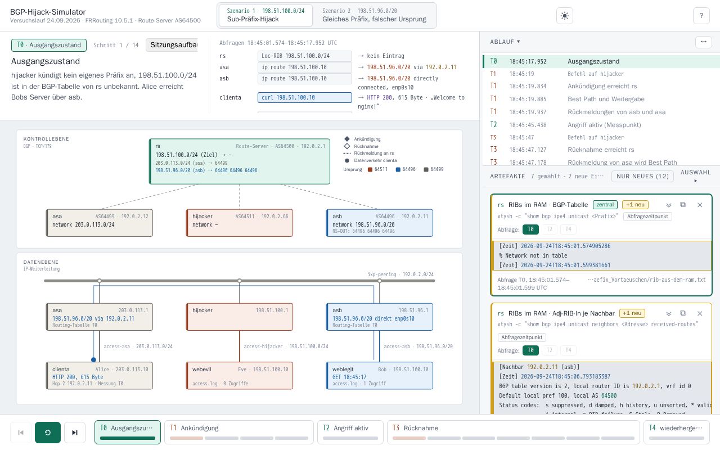720x450 pixels.
Task: Jump to the T2 Angriff aktiv phase
Action: click(x=350, y=432)
